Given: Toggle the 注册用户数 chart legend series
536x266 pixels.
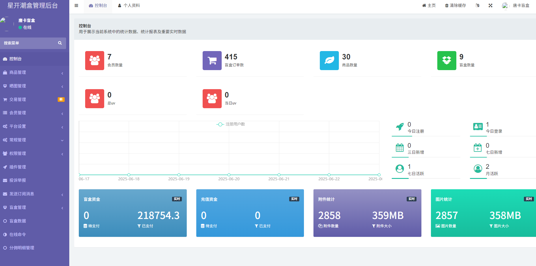Looking at the screenshot, I should click(x=231, y=124).
